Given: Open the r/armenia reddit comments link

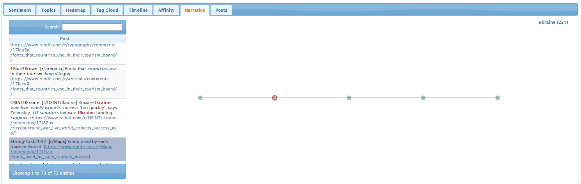Looking at the screenshot, I should [64, 84].
